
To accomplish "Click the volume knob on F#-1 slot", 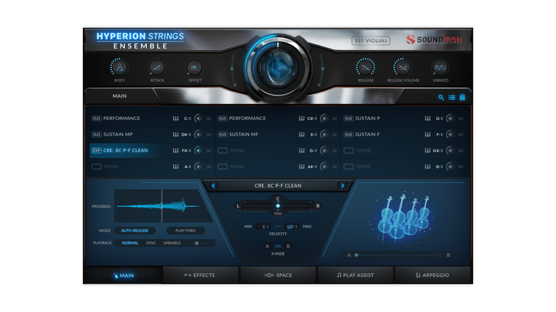I will click(x=198, y=151).
